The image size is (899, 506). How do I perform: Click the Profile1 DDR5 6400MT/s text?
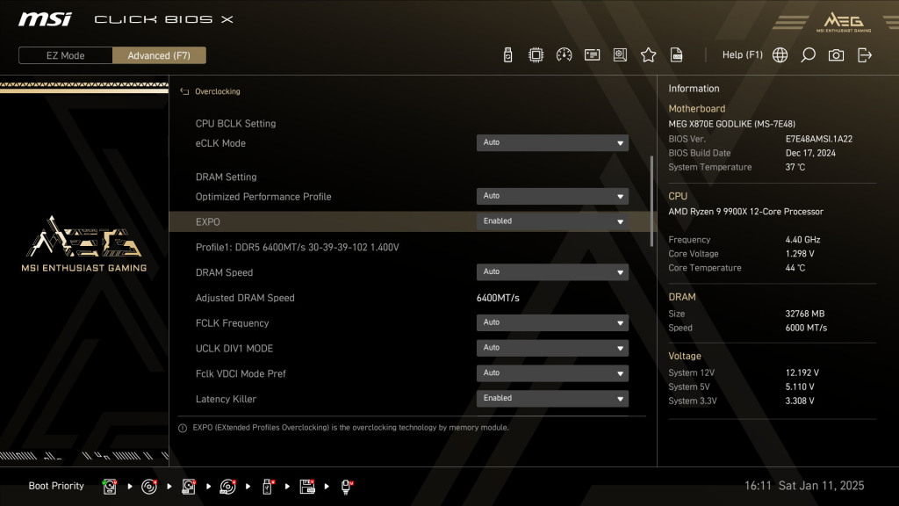[x=297, y=247]
